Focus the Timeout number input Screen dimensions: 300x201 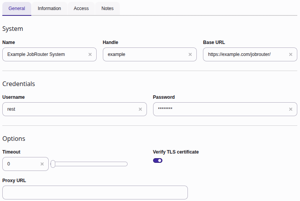coord(21,164)
